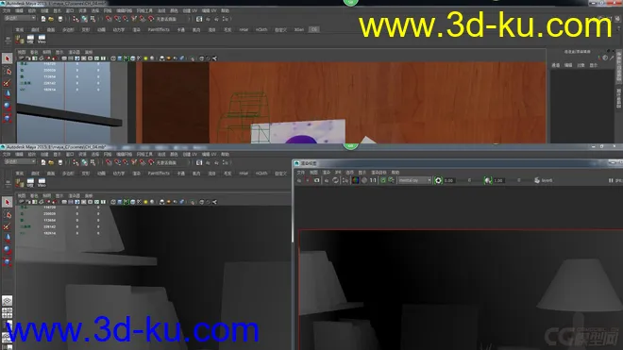
Task: Pick the Select tool in the upper Maya toolbox
Action: pos(8,58)
